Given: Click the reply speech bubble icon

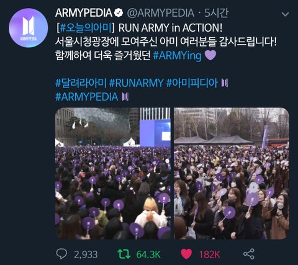Looking at the screenshot, I should (61, 254).
